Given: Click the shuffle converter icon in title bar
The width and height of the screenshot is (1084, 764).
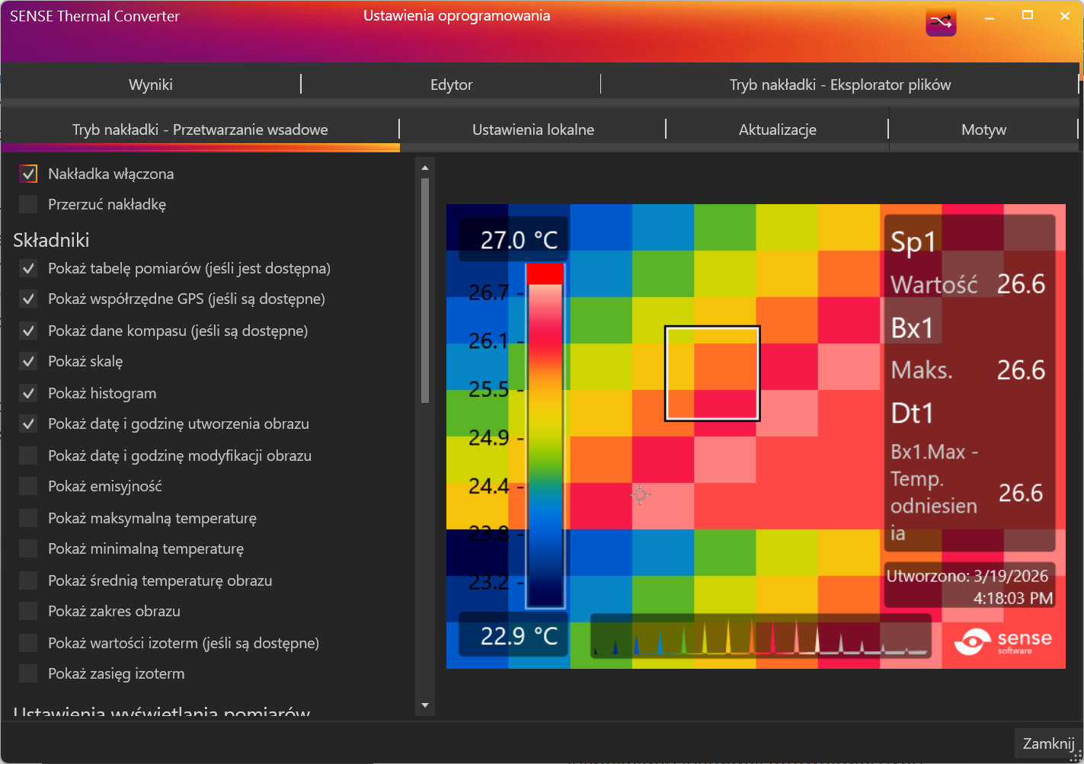Looking at the screenshot, I should coord(941,22).
